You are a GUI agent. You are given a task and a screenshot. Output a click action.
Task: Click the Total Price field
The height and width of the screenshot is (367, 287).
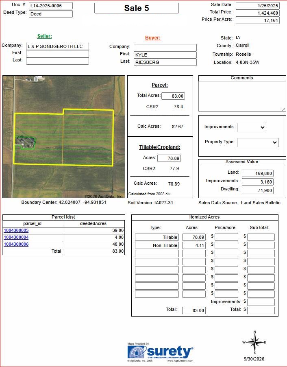coord(258,13)
